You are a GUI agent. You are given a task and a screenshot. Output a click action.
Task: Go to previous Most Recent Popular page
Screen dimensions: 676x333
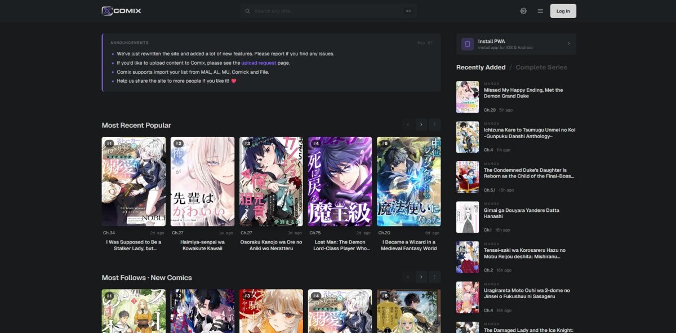(407, 124)
